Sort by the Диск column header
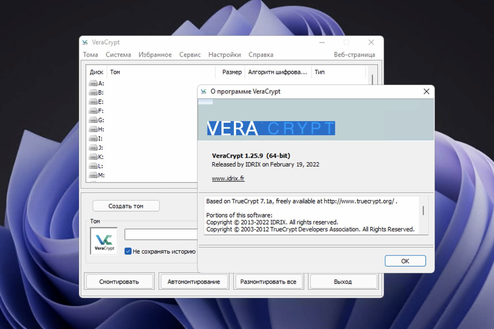The image size is (494, 329). coord(96,72)
